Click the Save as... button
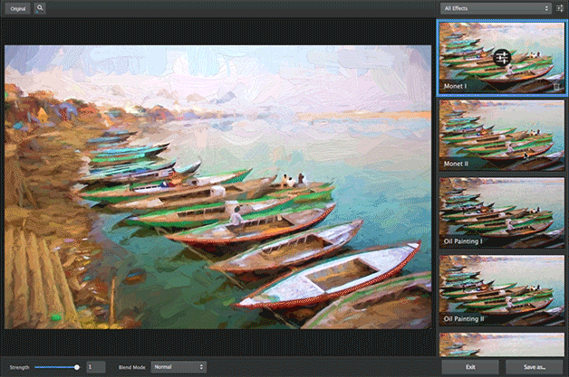Viewport: 569px width, 377px height. click(535, 367)
